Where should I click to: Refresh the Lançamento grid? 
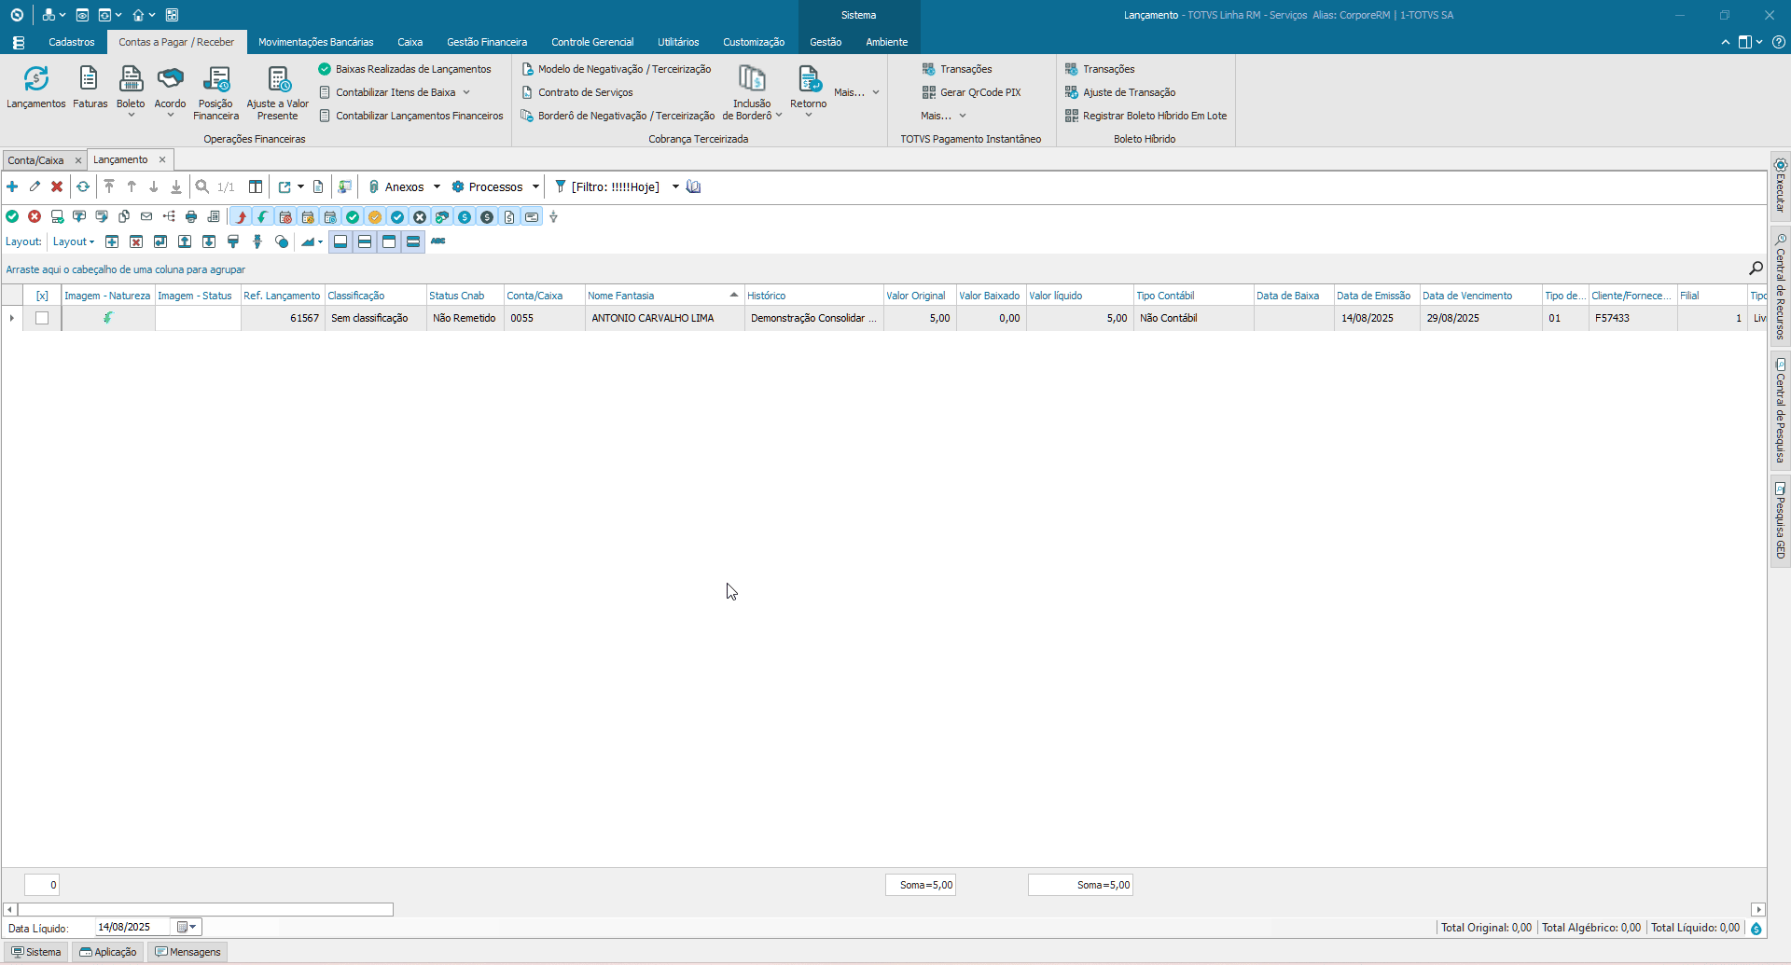click(83, 186)
